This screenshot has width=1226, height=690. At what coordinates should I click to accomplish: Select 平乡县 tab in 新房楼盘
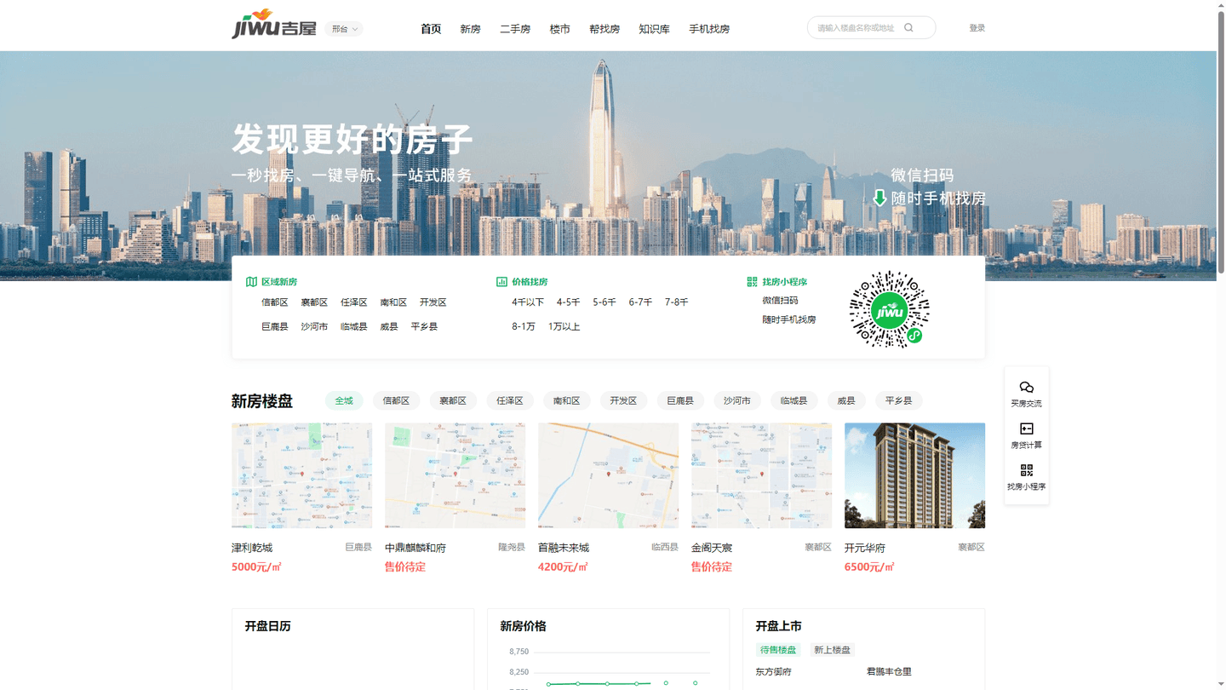[898, 400]
